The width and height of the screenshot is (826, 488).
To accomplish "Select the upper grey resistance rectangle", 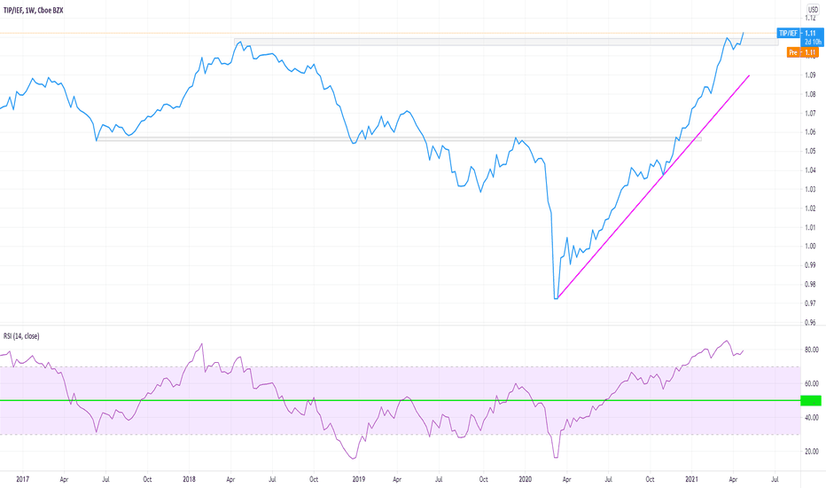I will click(x=506, y=42).
